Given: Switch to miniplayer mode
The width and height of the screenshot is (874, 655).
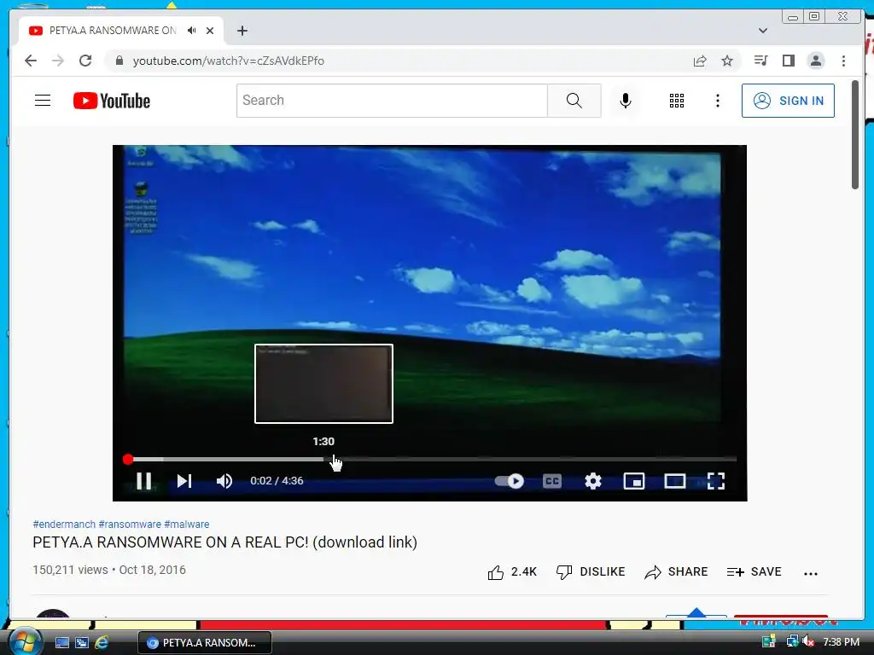Looking at the screenshot, I should 634,481.
